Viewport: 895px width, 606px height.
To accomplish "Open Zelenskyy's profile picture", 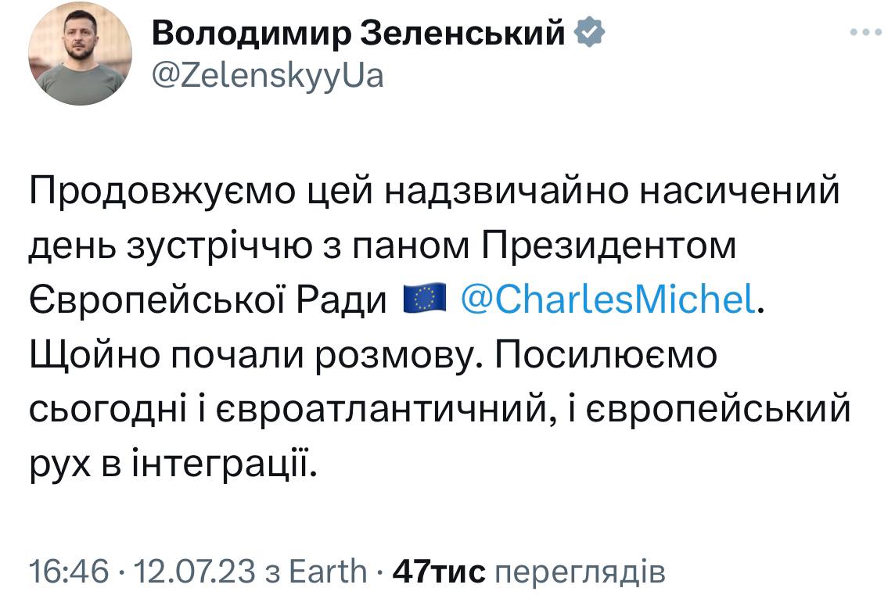I will (80, 54).
